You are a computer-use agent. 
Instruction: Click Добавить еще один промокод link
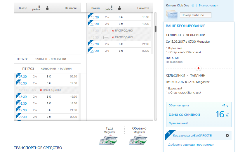click(191, 144)
